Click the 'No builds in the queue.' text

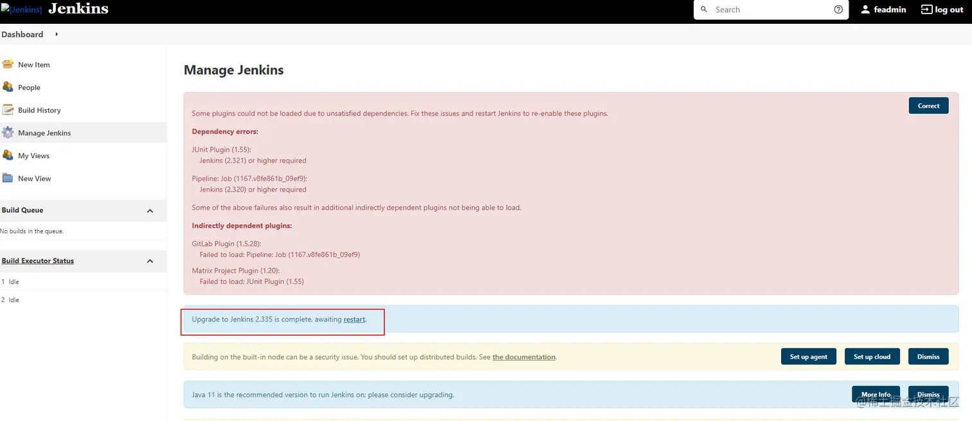(32, 231)
